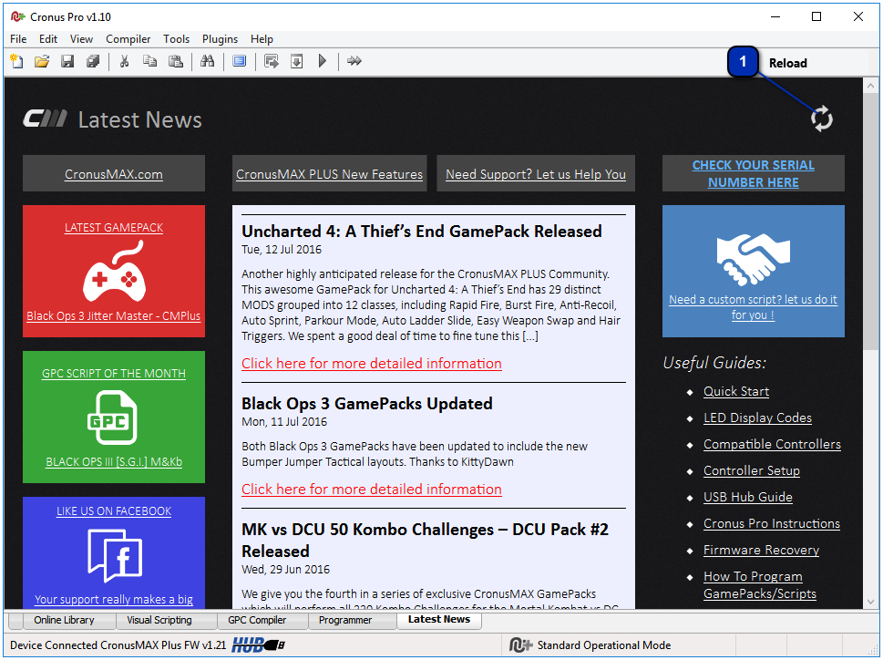Open the LED Display Codes guide
The height and width of the screenshot is (660, 883).
coord(757,418)
